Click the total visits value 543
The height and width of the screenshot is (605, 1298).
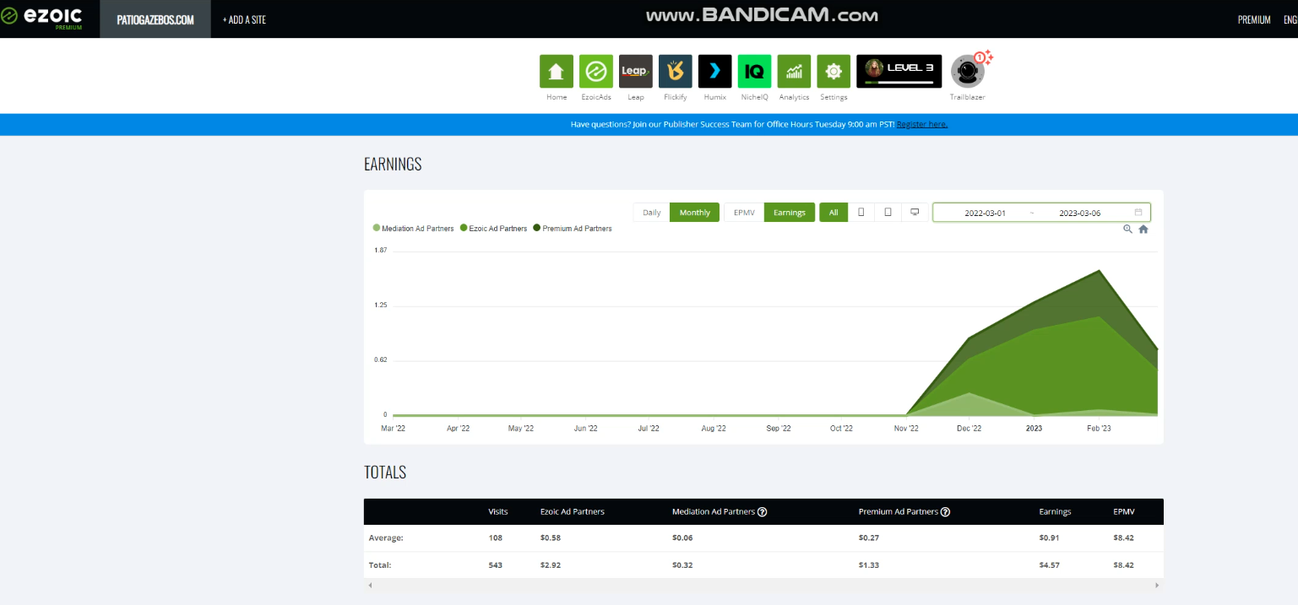(495, 564)
